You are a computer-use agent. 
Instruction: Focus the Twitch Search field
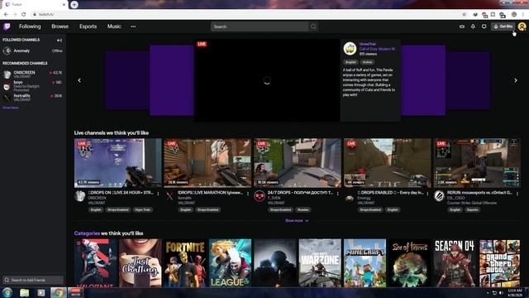(260, 26)
